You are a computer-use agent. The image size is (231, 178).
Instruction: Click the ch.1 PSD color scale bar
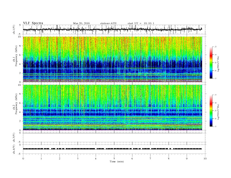211,63
